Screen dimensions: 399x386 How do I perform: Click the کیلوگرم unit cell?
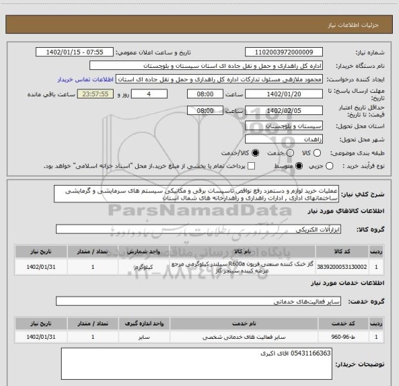[x=144, y=267]
